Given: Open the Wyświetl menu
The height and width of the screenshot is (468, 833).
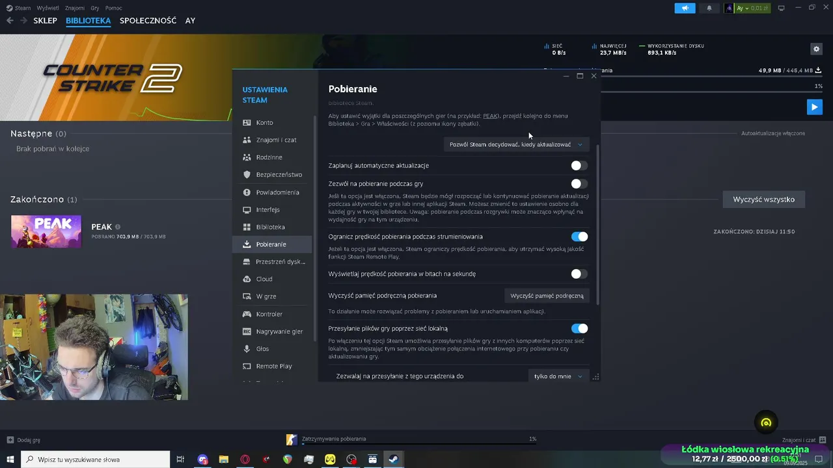Looking at the screenshot, I should pyautogui.click(x=48, y=8).
